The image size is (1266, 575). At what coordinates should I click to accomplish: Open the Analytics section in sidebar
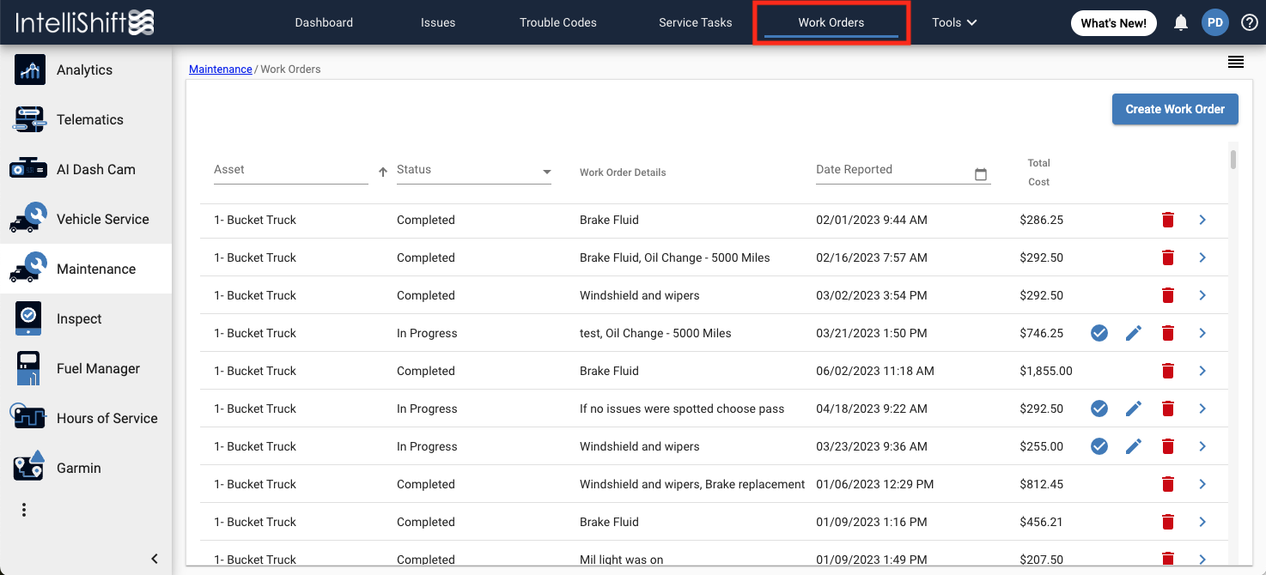pyautogui.click(x=83, y=70)
